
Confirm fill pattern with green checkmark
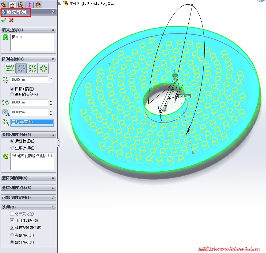click(x=3, y=20)
